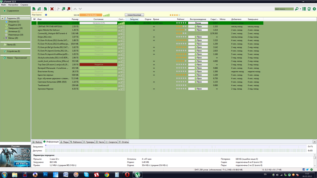Switch to the Пиры tab
Viewport: 317px width, 178px height.
[x=64, y=142]
